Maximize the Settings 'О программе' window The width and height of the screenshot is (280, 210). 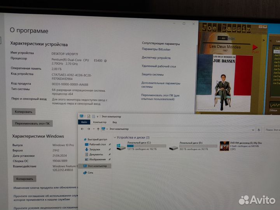[184, 24]
